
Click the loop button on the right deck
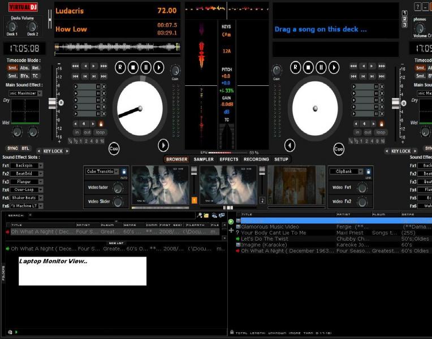coord(381,132)
